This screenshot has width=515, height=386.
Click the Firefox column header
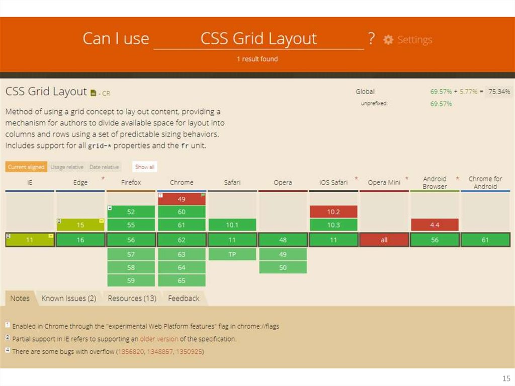point(131,183)
